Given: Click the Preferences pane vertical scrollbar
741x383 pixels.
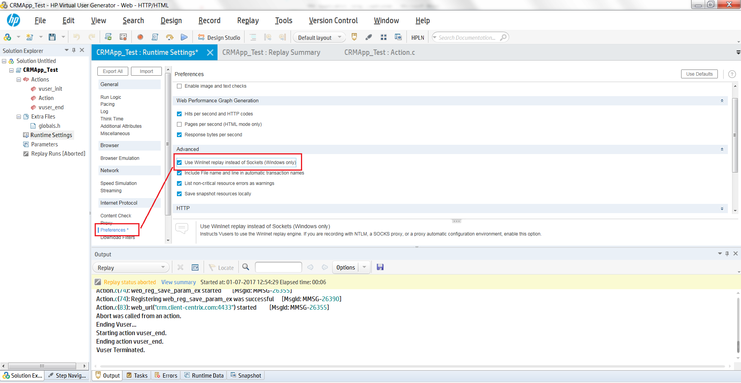Looking at the screenshot, I should tap(735, 135).
